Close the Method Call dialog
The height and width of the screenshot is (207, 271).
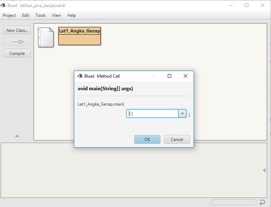[186, 76]
